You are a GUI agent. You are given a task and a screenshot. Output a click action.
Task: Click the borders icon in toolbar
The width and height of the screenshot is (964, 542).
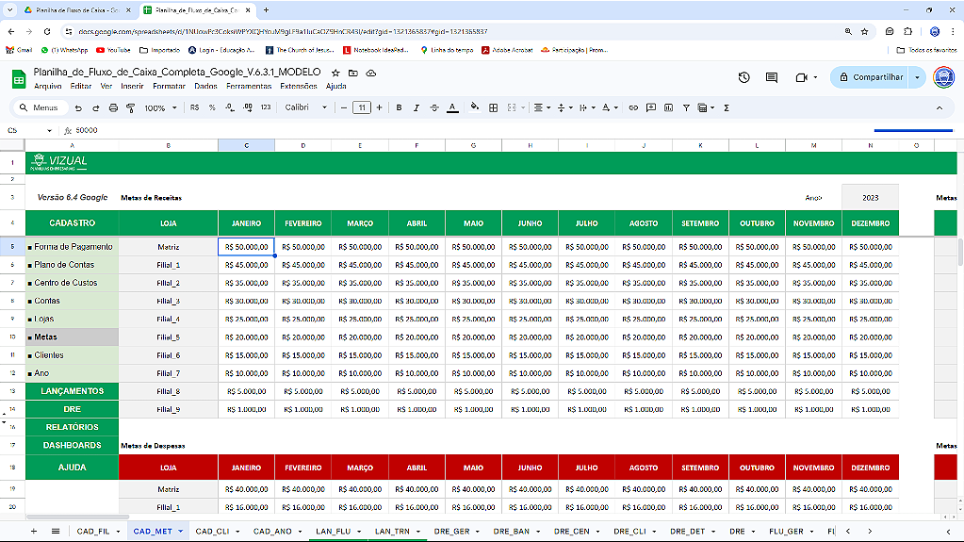(x=493, y=107)
